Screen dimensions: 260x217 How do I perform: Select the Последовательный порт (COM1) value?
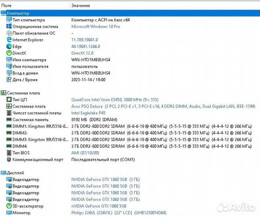103,160
